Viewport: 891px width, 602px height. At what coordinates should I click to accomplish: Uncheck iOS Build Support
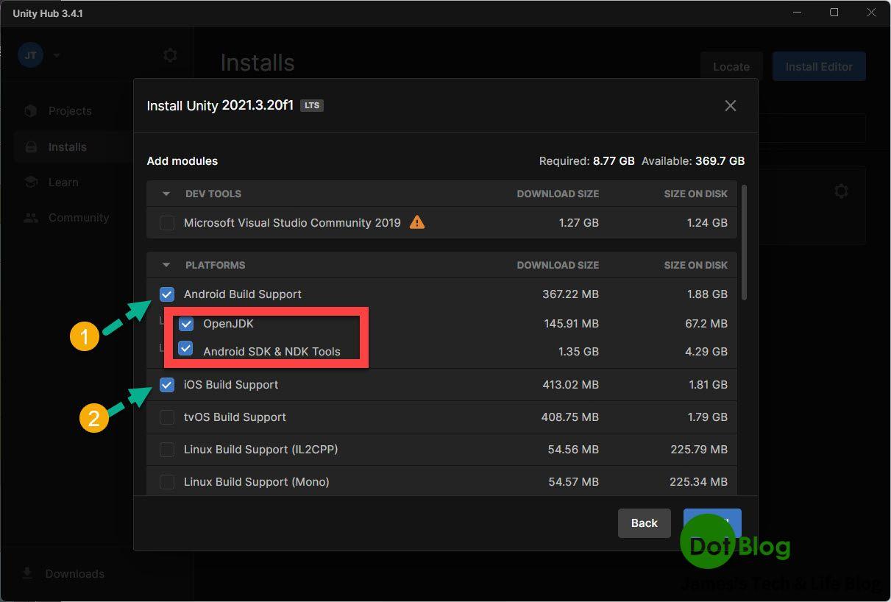pos(167,385)
